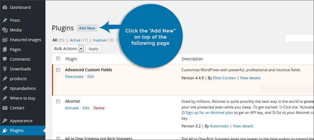Go to Comments menu item

[x=20, y=59]
